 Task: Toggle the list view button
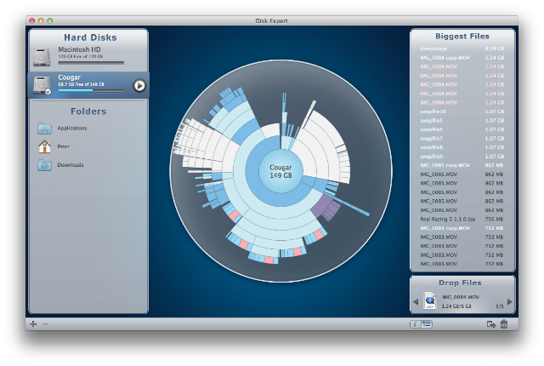(x=427, y=324)
